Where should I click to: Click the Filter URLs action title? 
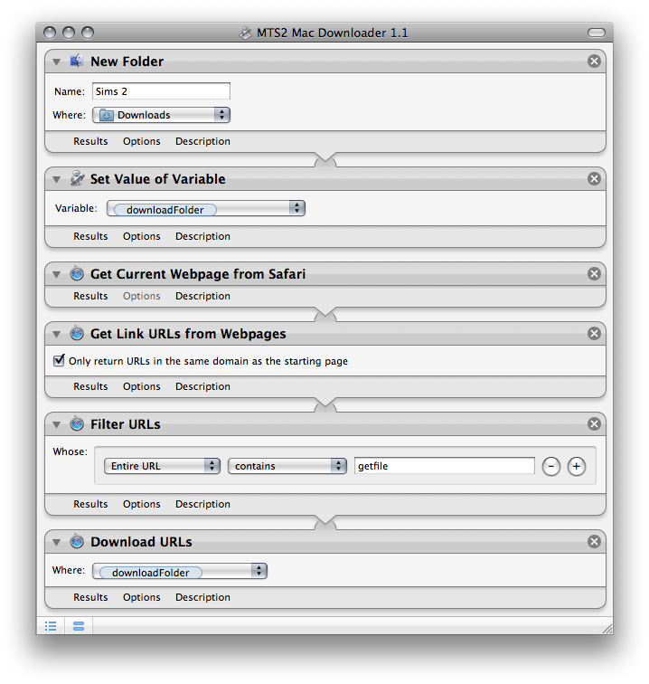click(126, 424)
